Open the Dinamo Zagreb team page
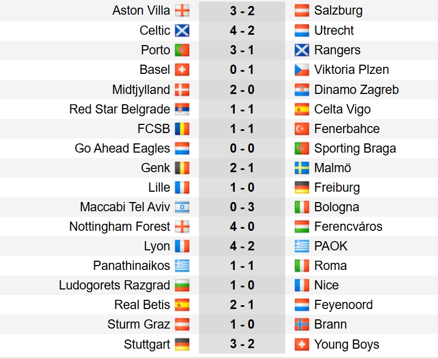Screen dimensions: 438x359 click(356, 90)
